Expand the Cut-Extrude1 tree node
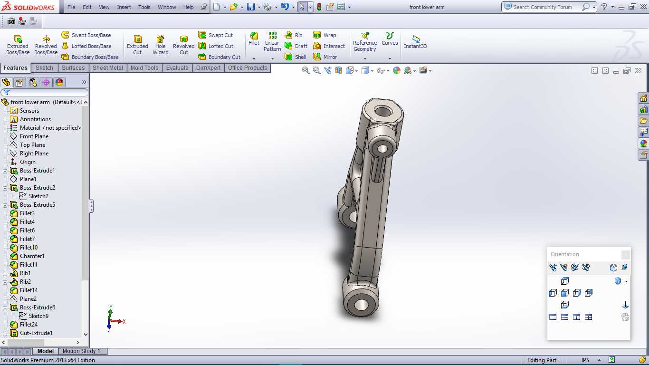This screenshot has width=649, height=365. pyautogui.click(x=5, y=333)
